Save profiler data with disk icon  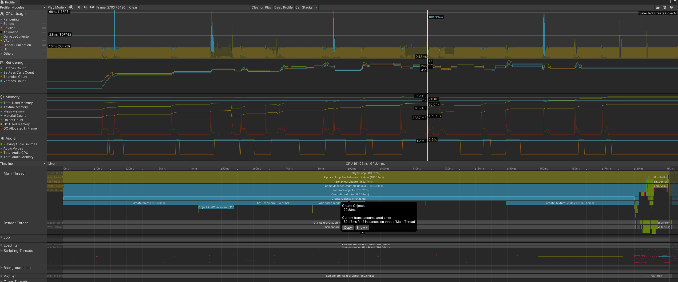(x=664, y=7)
